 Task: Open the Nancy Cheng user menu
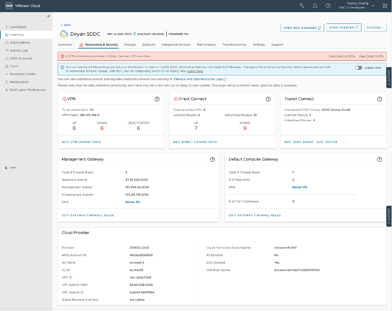coord(356,5)
